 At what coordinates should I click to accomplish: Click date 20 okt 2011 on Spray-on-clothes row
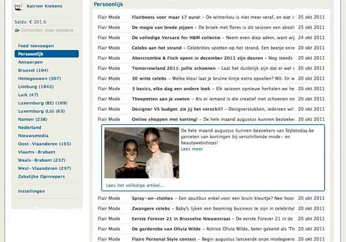pyautogui.click(x=311, y=198)
